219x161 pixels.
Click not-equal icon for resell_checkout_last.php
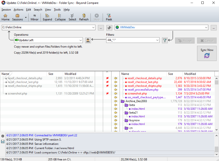(x=107, y=82)
